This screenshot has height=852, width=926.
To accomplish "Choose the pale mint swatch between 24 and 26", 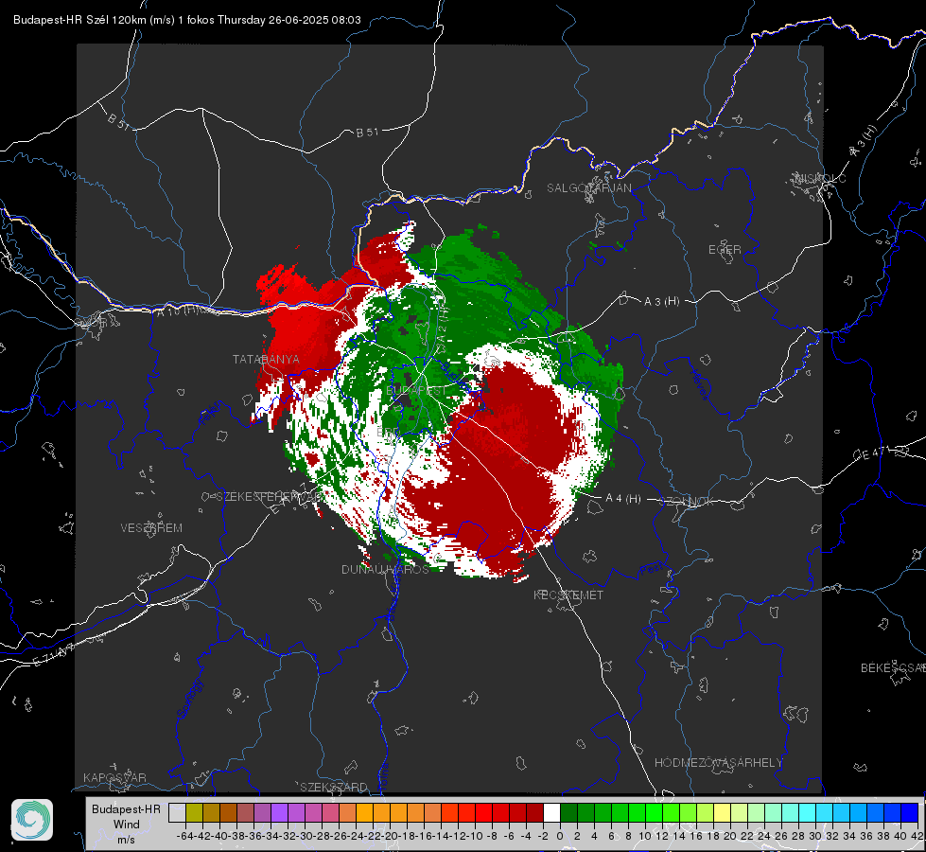I will pyautogui.click(x=773, y=812).
